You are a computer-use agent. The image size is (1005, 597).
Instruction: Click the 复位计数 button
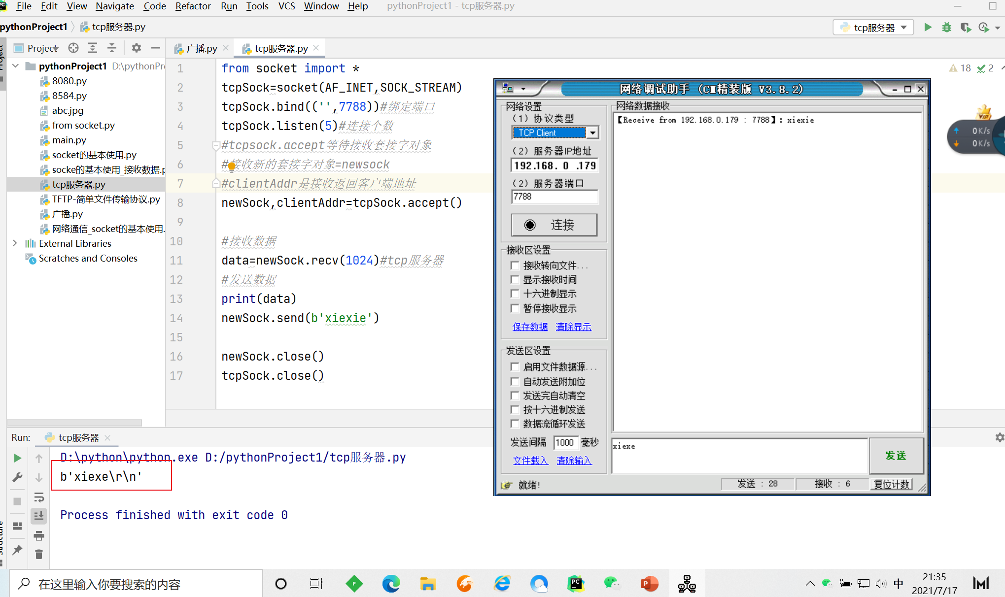tap(891, 484)
